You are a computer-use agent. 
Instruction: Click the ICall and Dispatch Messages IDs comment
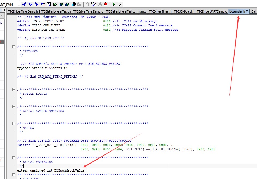pyautogui.click(x=64, y=17)
